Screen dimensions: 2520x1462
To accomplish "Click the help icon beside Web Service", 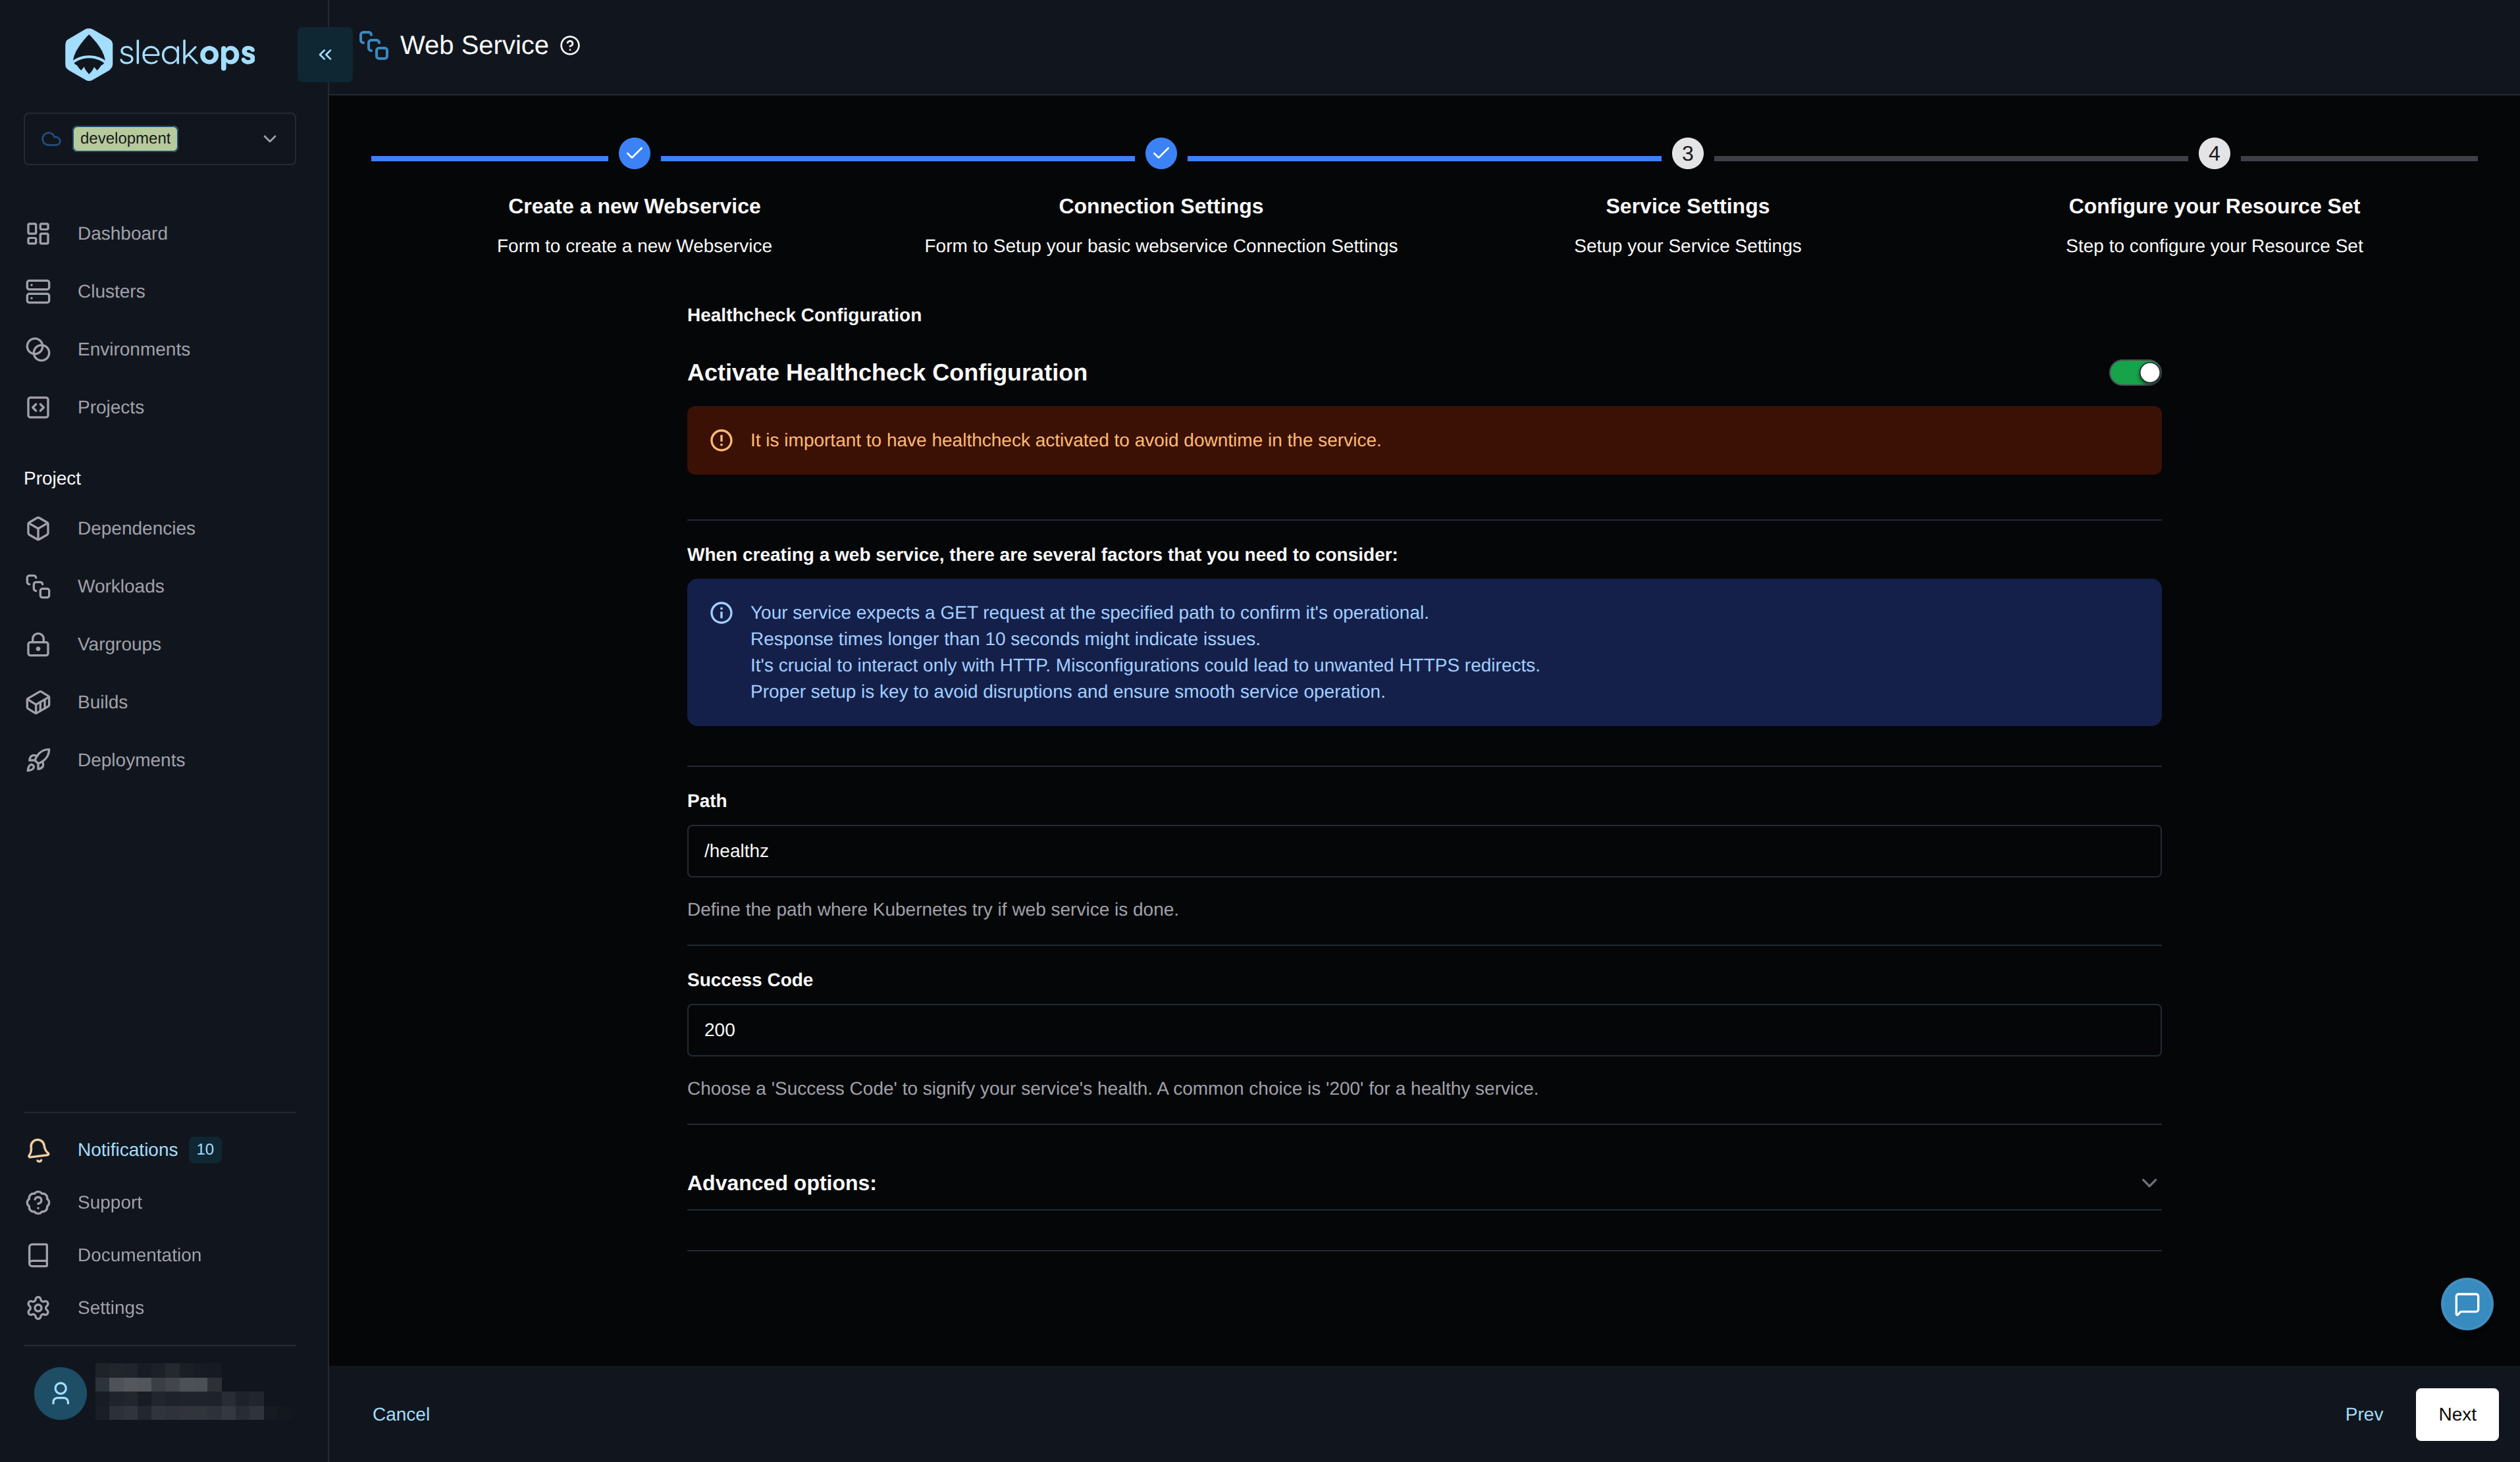I will coord(570,46).
